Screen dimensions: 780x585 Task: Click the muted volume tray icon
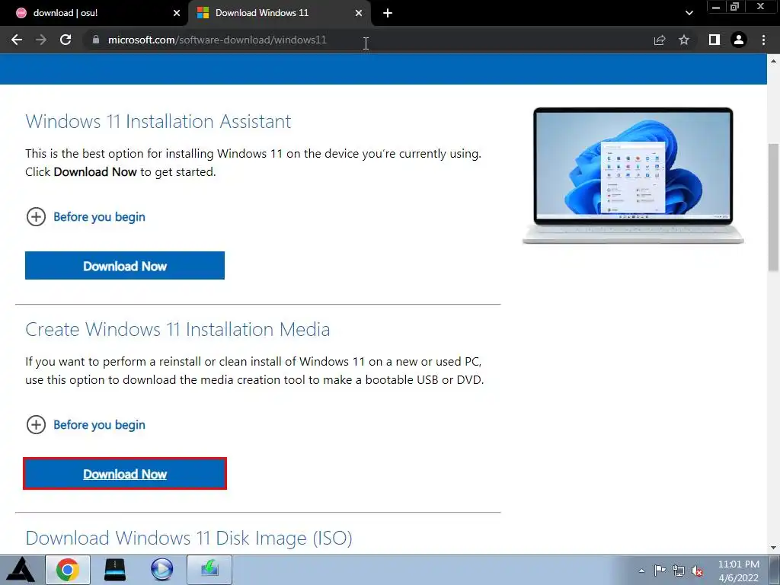click(697, 571)
